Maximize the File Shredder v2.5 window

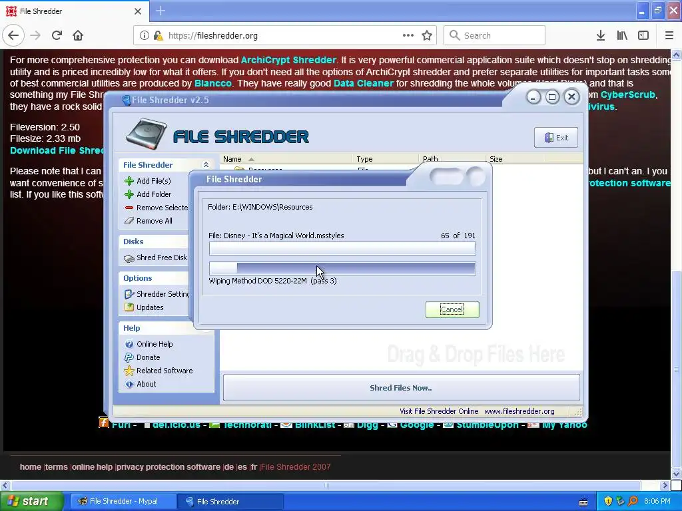(552, 97)
